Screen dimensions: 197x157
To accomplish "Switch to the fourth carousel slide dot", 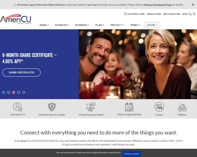I will click(x=19, y=92).
